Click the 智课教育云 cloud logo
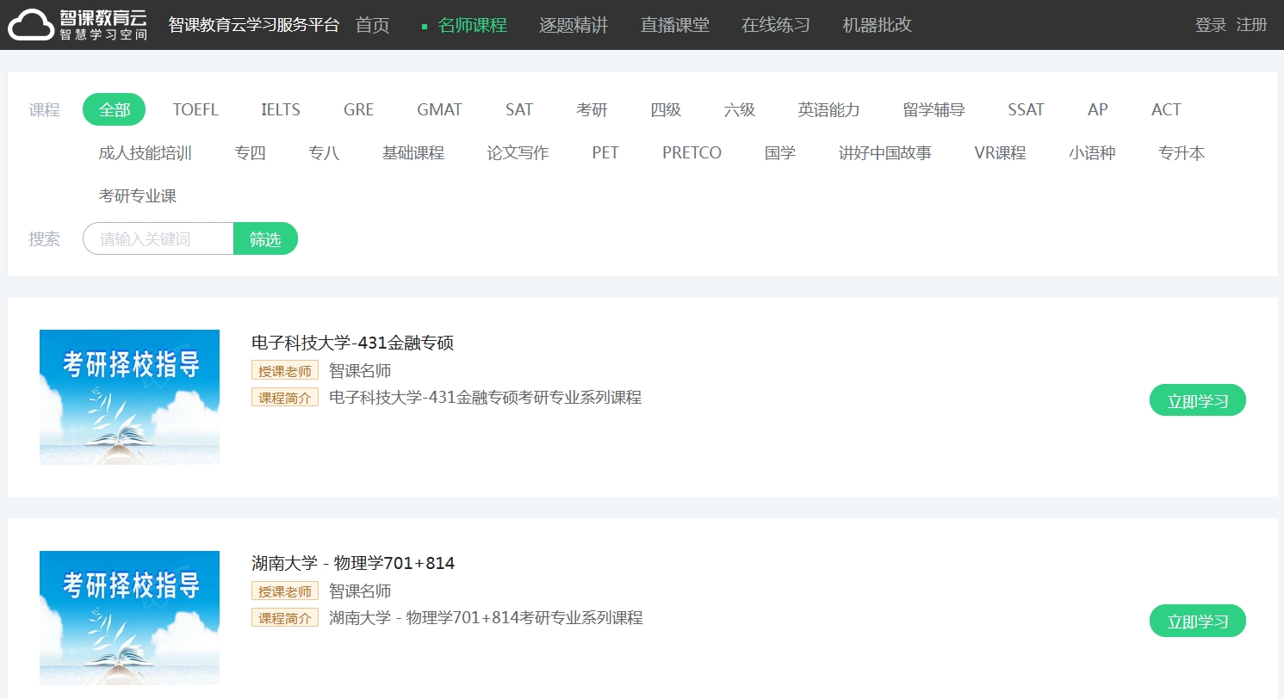 coord(78,25)
